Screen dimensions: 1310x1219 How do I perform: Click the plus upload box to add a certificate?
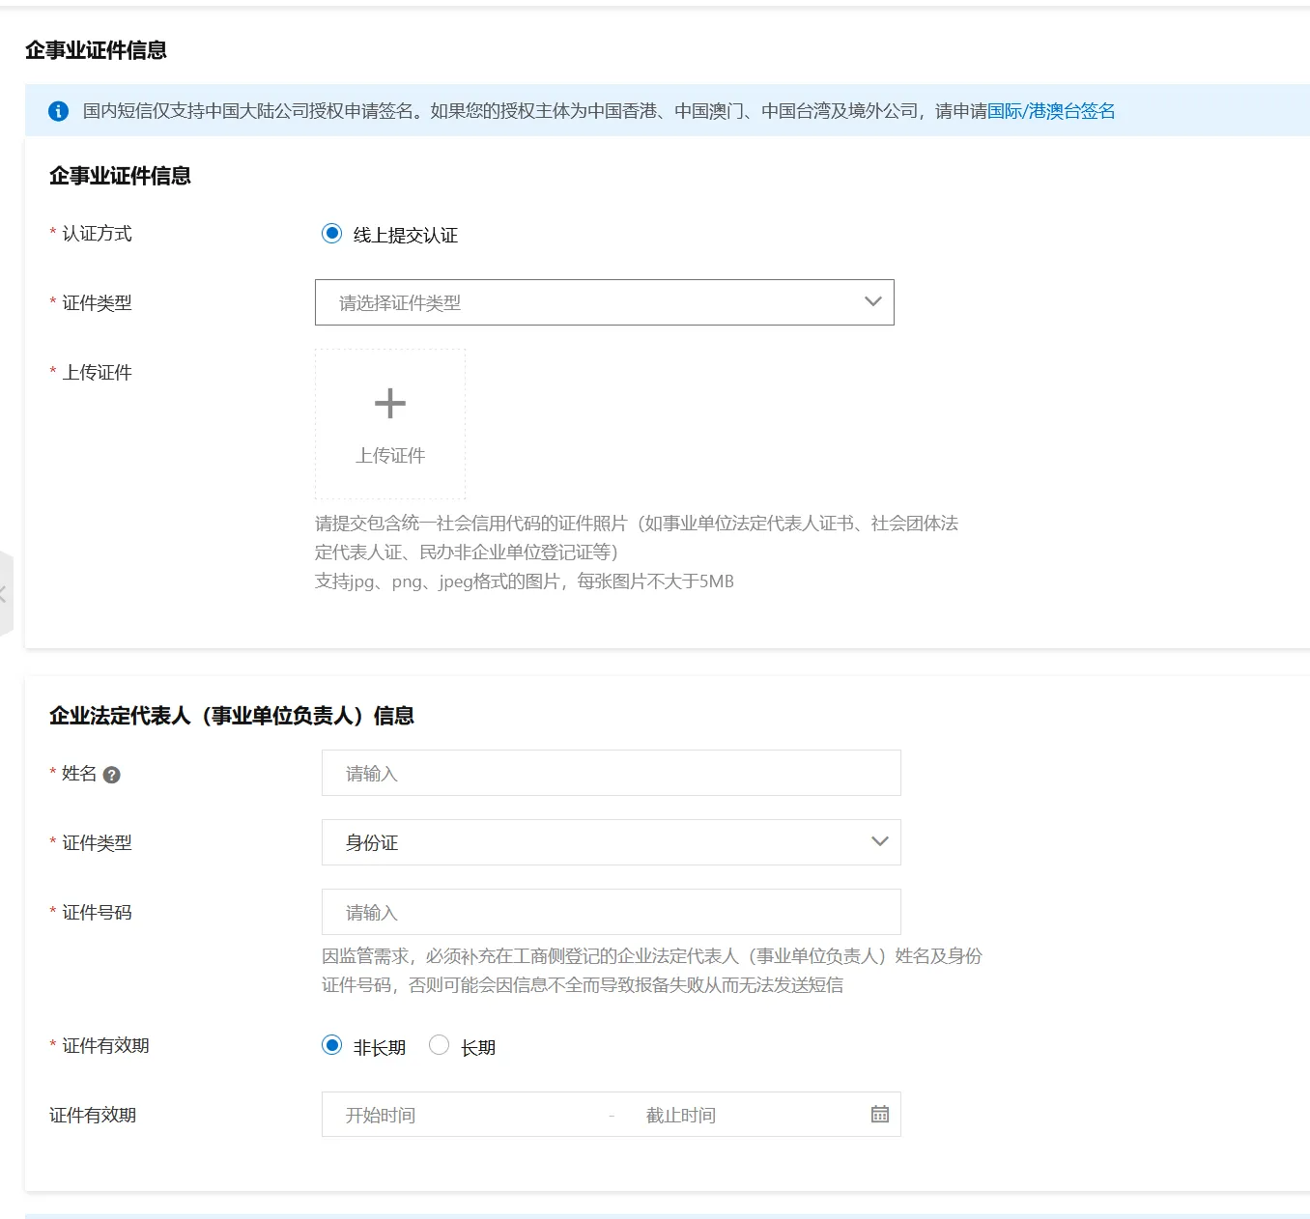[390, 424]
